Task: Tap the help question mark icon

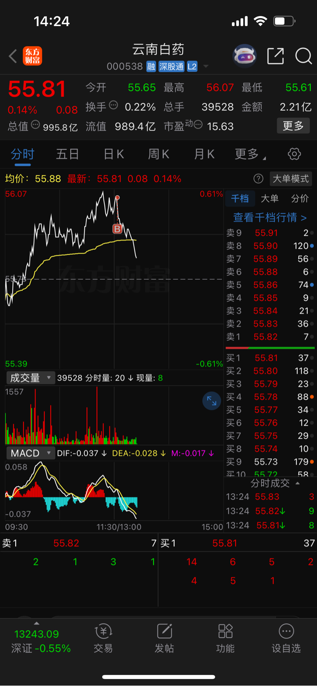Action: [x=258, y=179]
